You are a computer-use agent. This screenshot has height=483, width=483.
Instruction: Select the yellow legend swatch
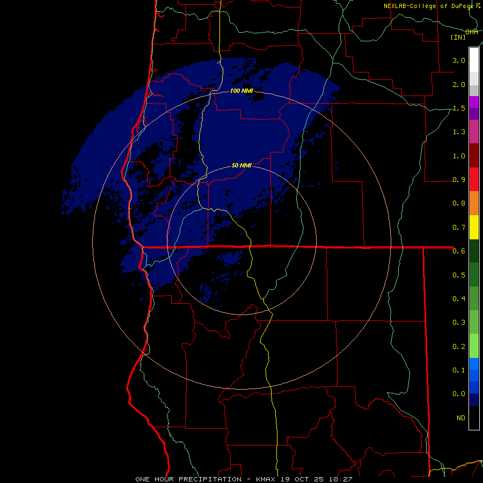coord(474,227)
